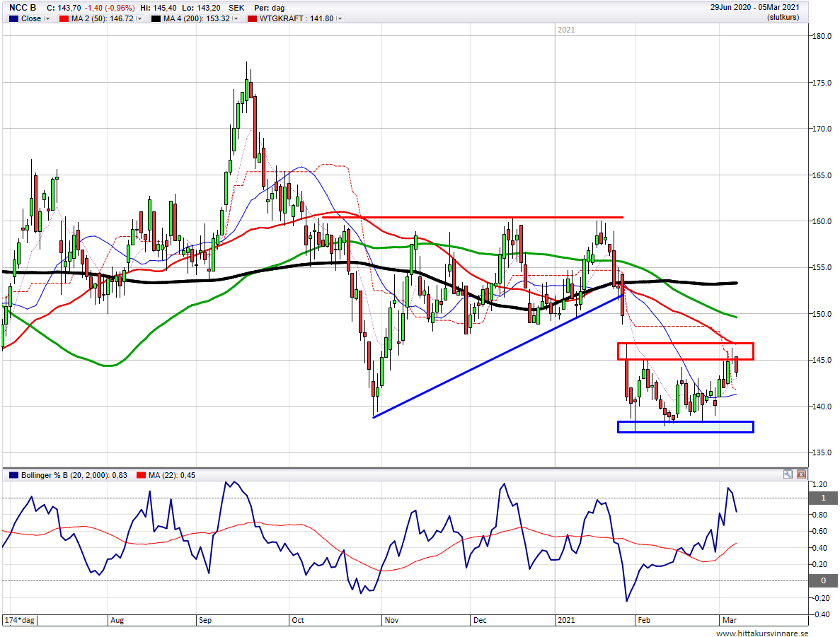Click the highlighted '0' level marker on indicator axis
Screen dimensions: 840x637
[x=823, y=580]
